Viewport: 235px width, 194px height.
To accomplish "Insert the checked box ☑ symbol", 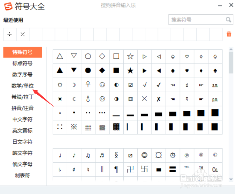I will coord(130,85).
